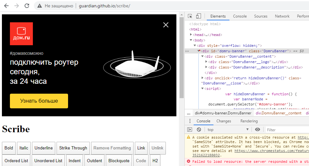Go back to previous page
The height and width of the screenshot is (166, 309).
(x=6, y=6)
